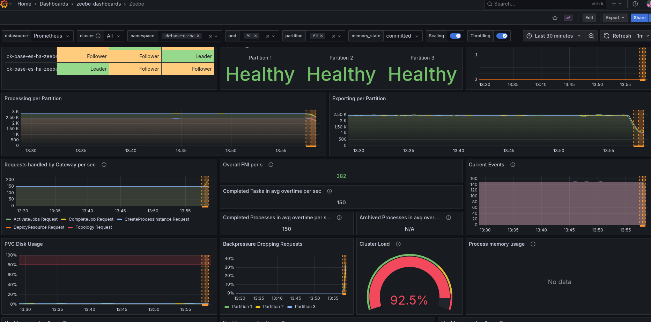This screenshot has width=651, height=322.
Task: Open Backpressure Dropping Requests panel title
Action: pos(263,244)
